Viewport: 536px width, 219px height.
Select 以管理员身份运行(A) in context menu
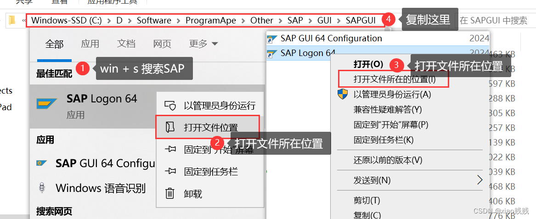(392, 94)
